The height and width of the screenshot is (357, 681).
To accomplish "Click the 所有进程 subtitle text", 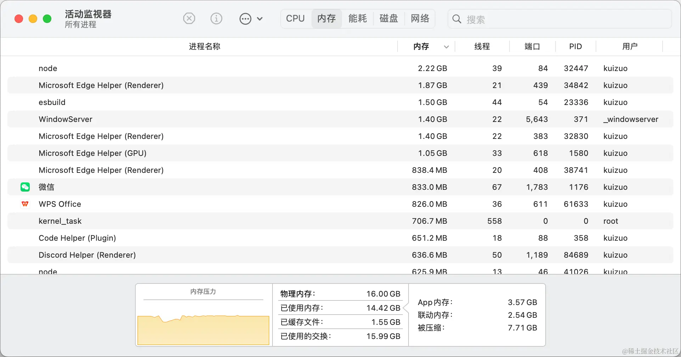I will coord(80,24).
